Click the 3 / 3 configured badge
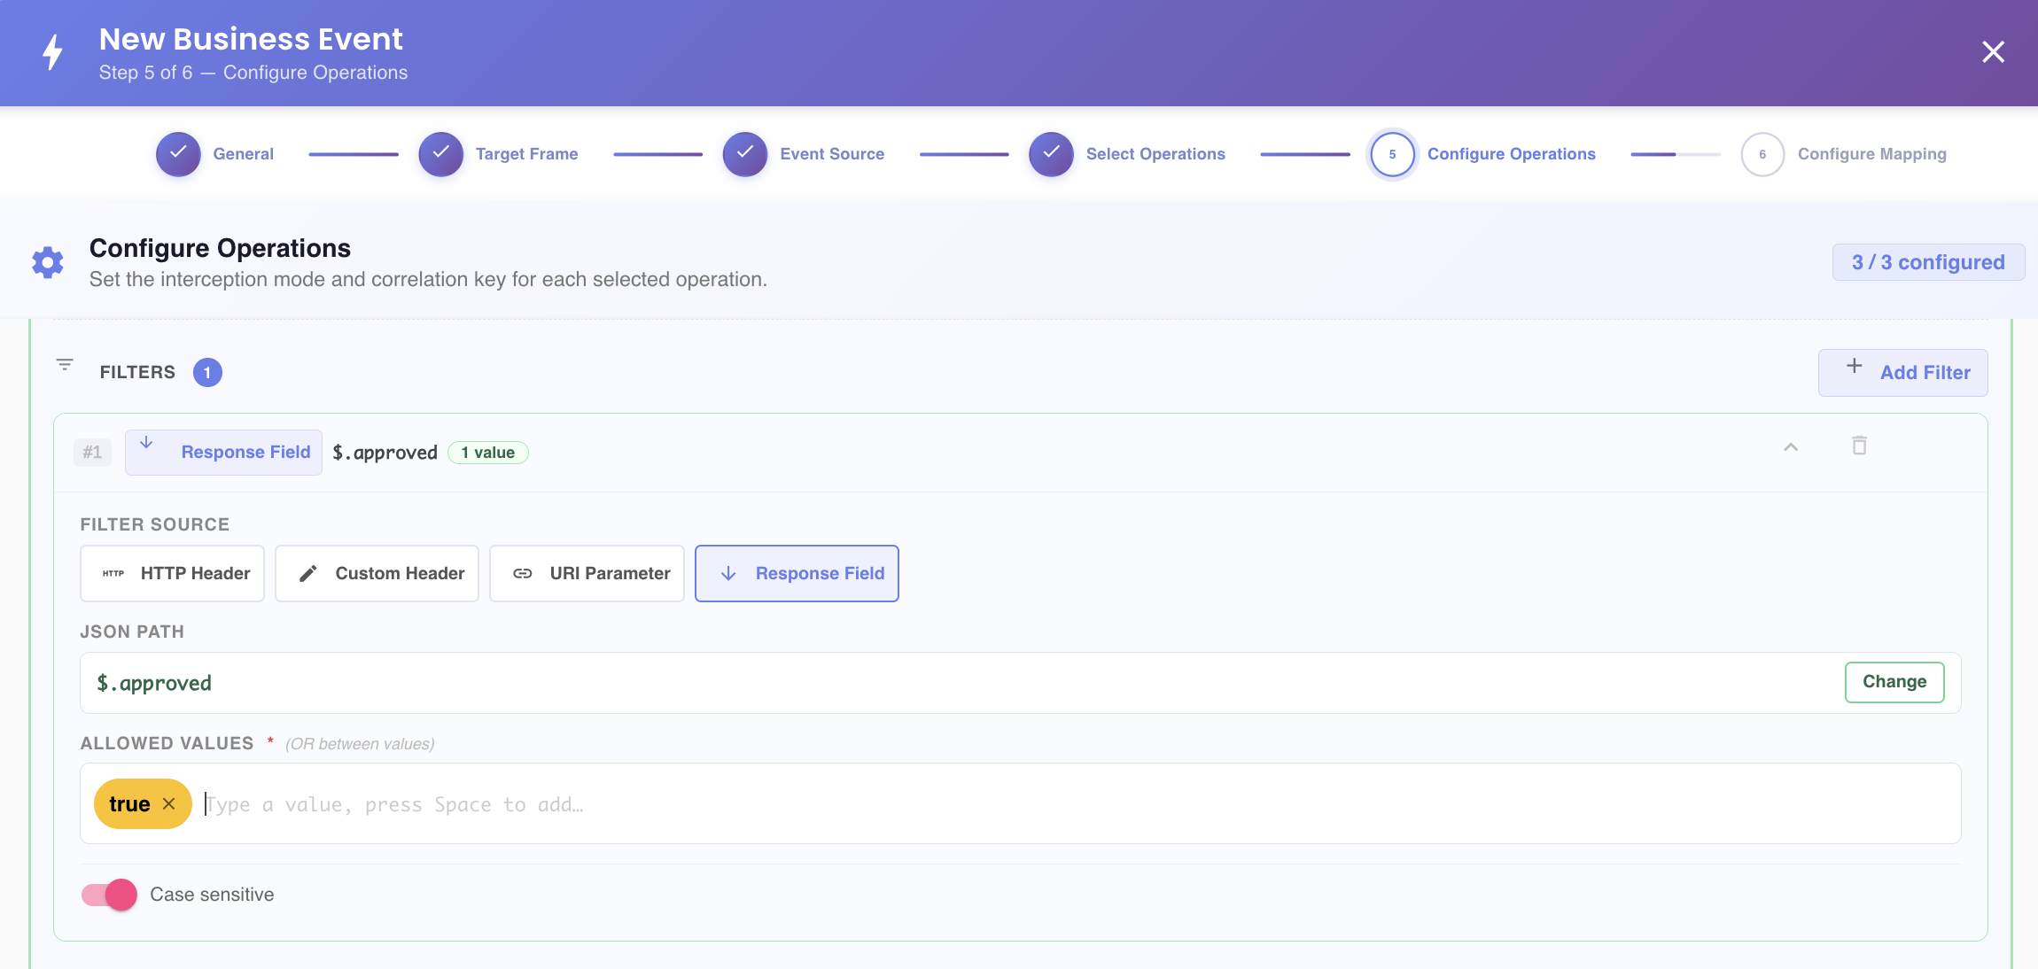The image size is (2038, 969). (1928, 262)
